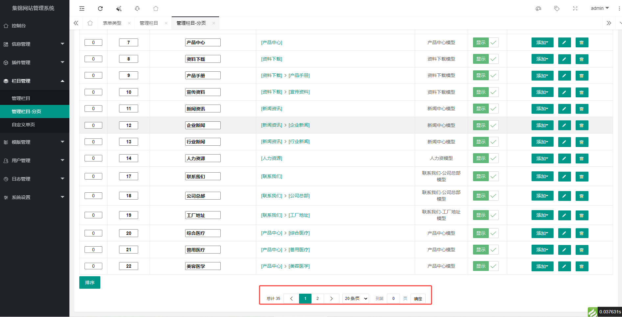
Task: Toggle 显示 switch for 资料下载 row
Action: [x=486, y=59]
